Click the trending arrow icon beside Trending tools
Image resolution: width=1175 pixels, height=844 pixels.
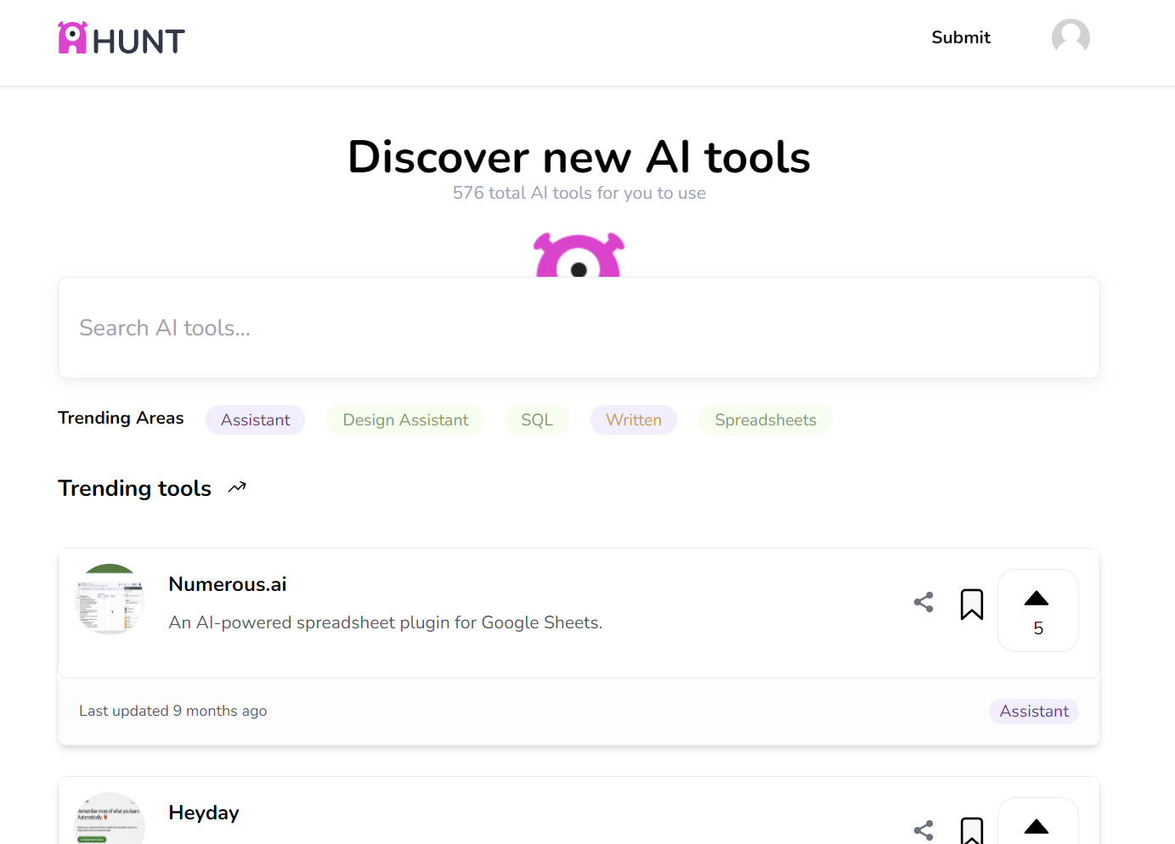tap(237, 487)
